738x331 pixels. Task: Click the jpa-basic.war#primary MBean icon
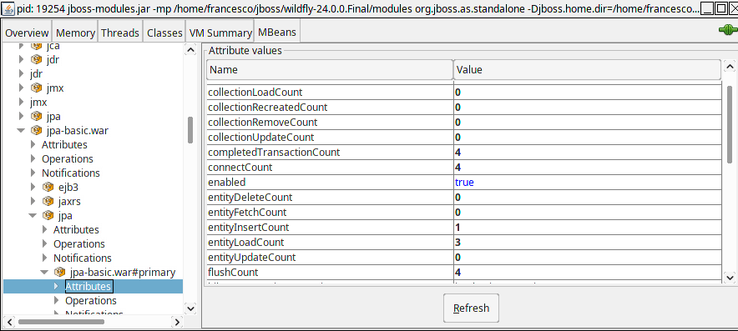[60, 273]
